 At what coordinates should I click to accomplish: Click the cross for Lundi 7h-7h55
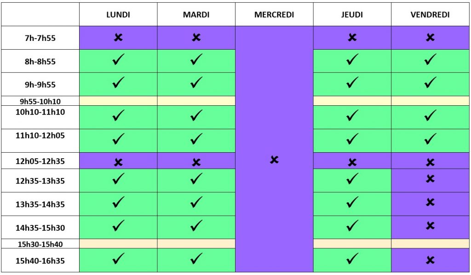[x=118, y=38]
